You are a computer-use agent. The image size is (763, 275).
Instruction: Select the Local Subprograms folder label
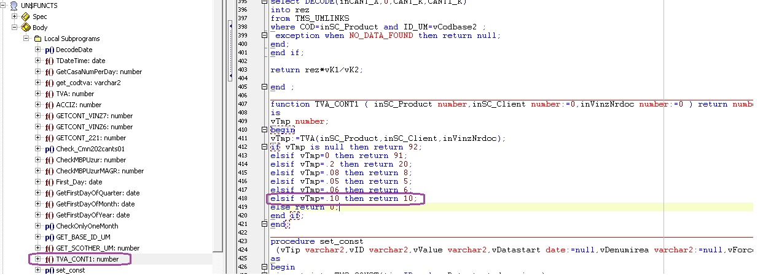(72, 39)
